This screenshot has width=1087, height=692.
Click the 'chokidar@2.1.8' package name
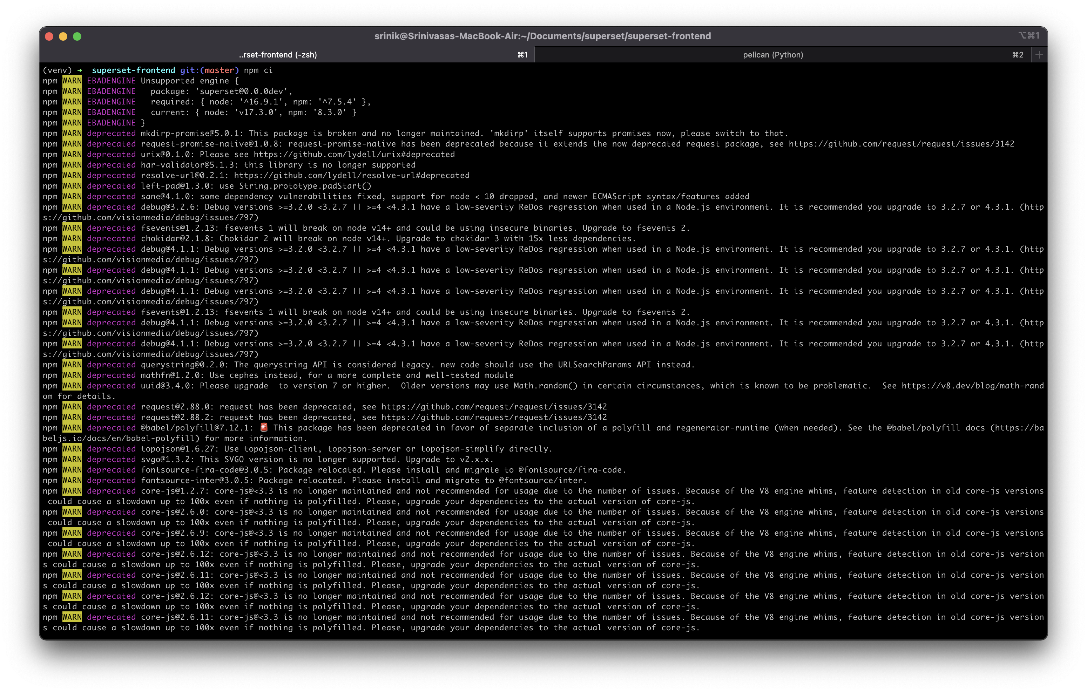(178, 238)
